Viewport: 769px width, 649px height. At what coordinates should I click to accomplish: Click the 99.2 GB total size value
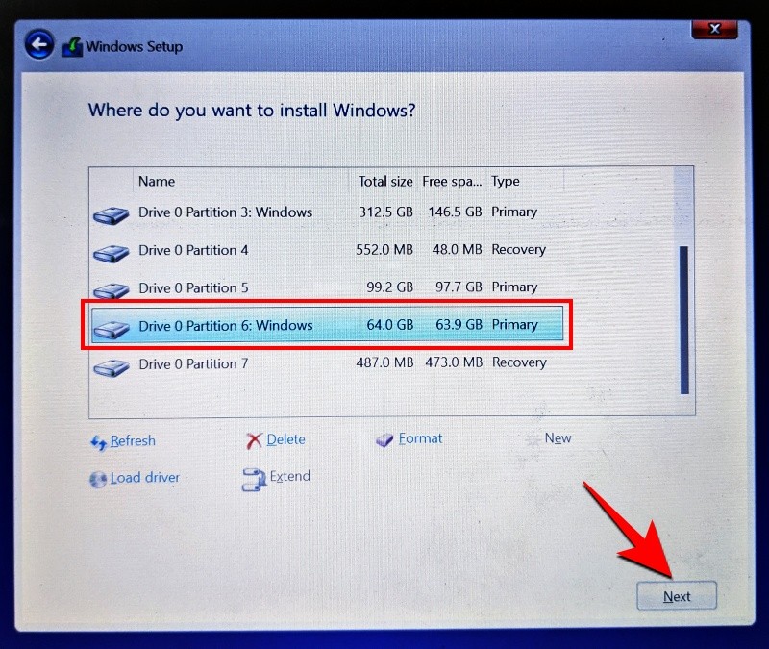pos(390,287)
